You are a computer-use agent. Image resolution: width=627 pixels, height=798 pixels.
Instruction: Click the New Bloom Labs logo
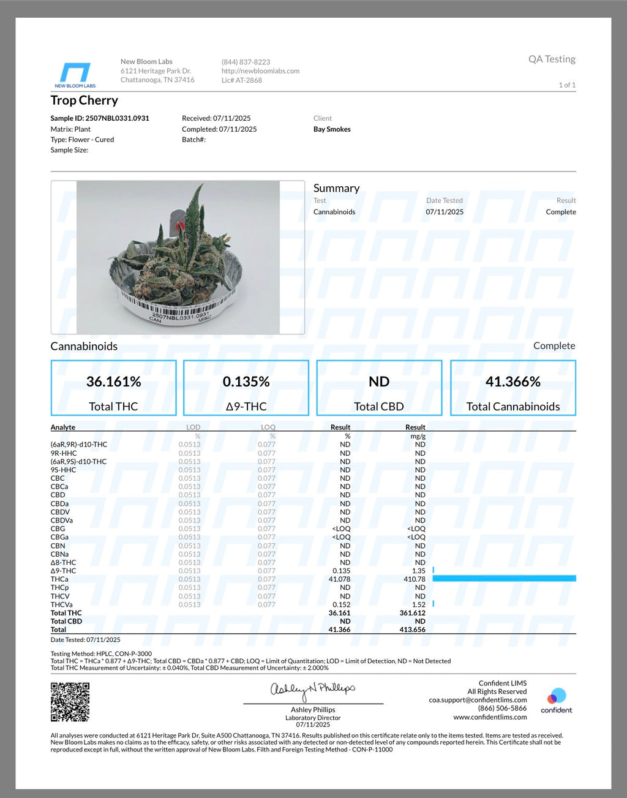click(75, 75)
